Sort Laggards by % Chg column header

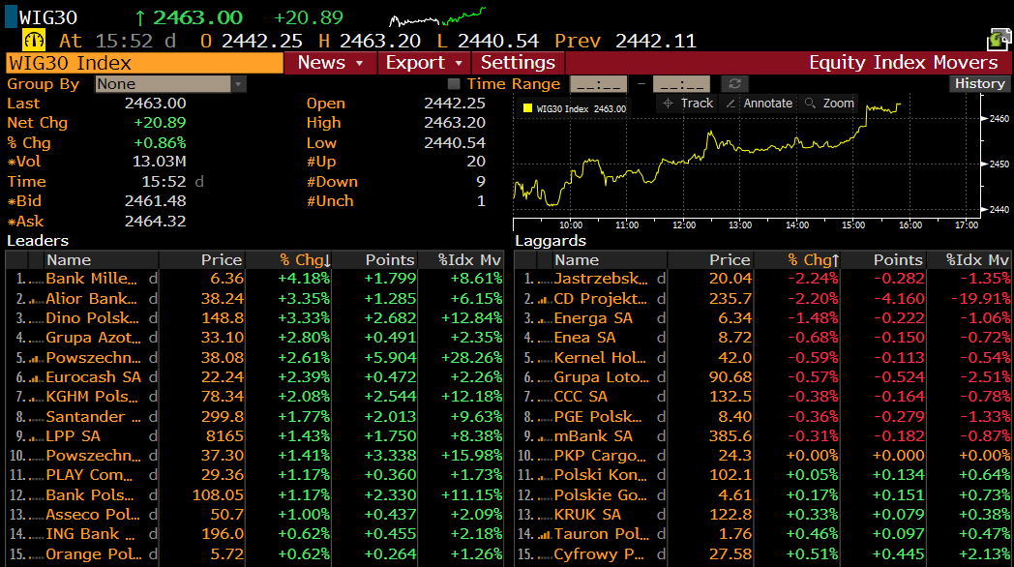click(813, 260)
